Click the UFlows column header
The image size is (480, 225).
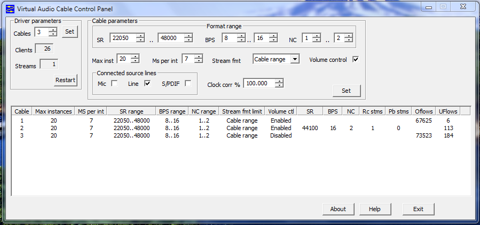click(448, 111)
